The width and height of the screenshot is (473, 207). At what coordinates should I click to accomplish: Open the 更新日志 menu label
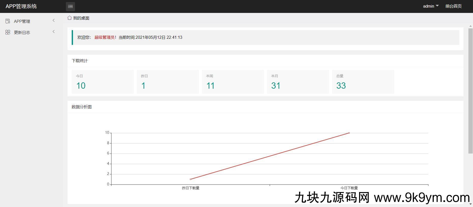22,32
